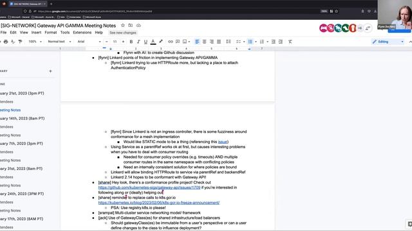Clear formatting from selection
412x231 pixels.
click(x=290, y=42)
